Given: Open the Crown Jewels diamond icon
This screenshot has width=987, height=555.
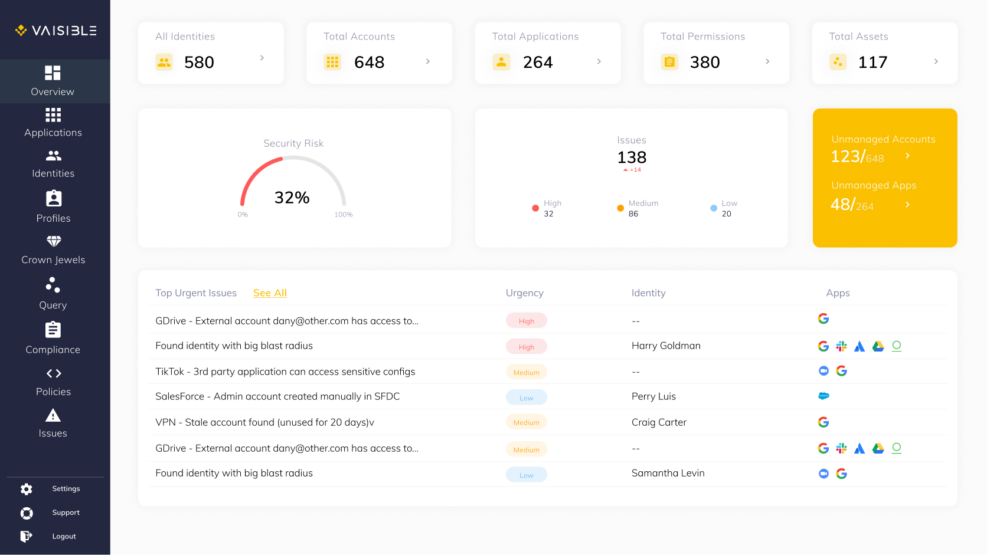Looking at the screenshot, I should (54, 241).
